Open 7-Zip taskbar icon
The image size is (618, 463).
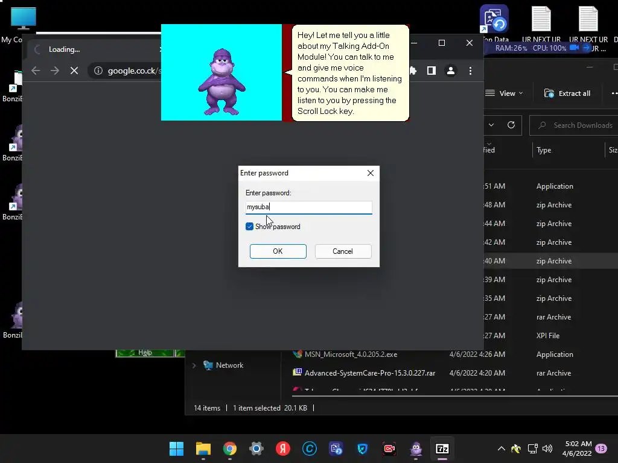point(442,449)
